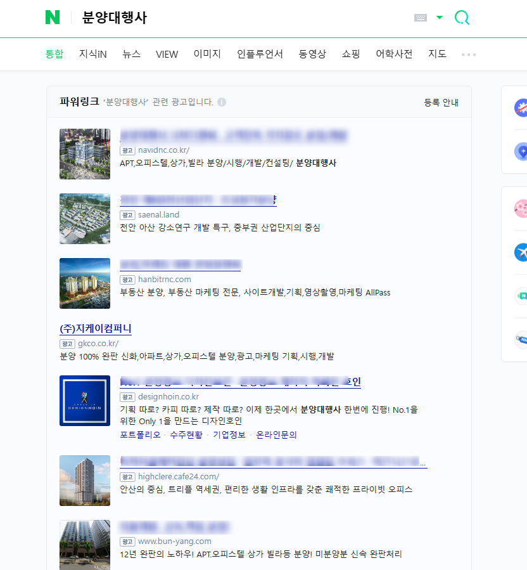Switch to the 어학사전 tab
This screenshot has width=527, height=570.
pyautogui.click(x=394, y=54)
